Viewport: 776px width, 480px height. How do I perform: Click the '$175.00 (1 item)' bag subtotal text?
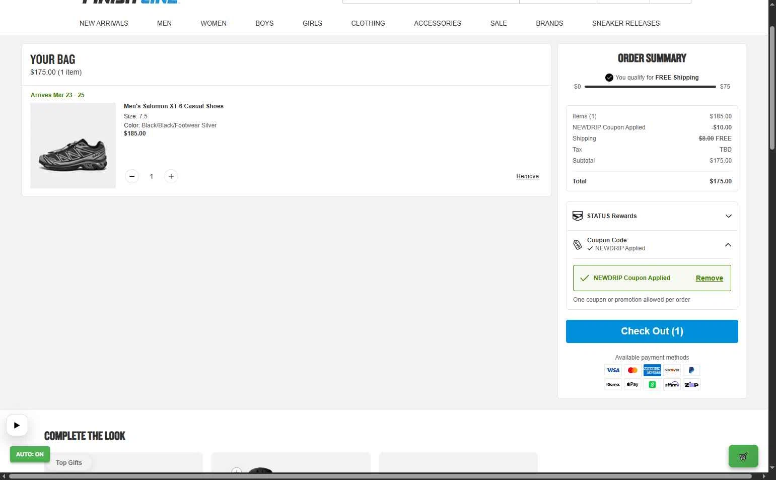tap(56, 72)
